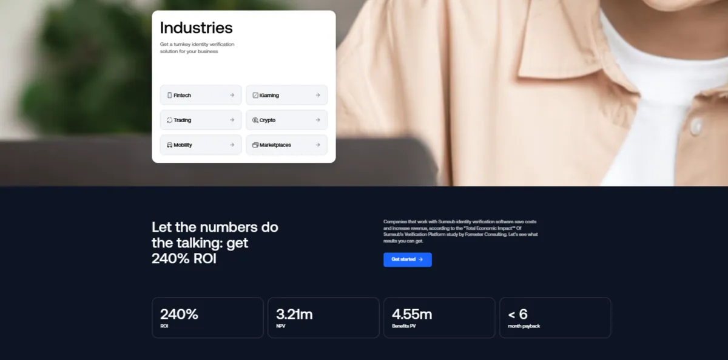Click the Marketplaces wallet icon

click(255, 145)
